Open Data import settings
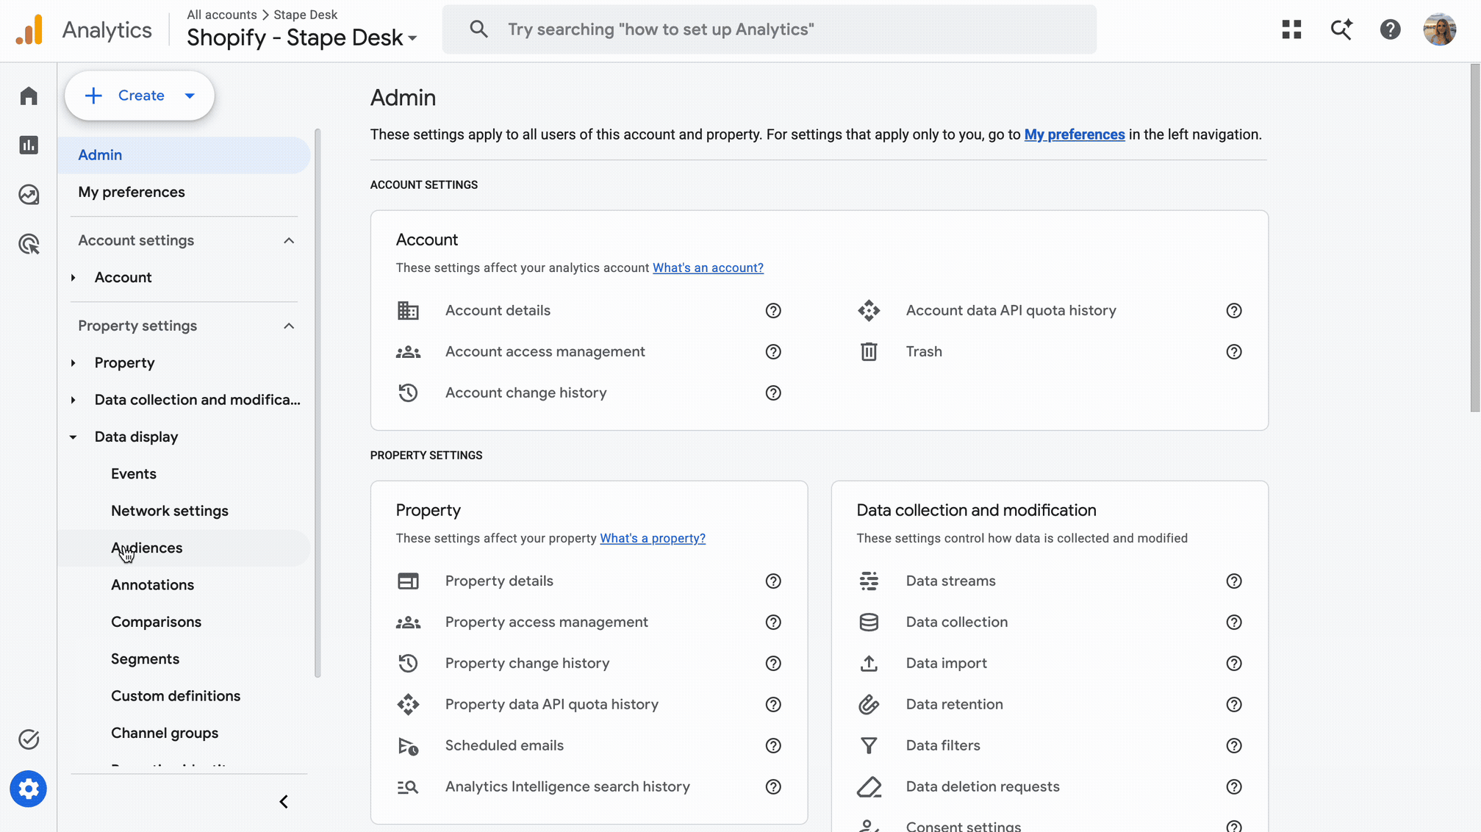The height and width of the screenshot is (832, 1481). 947,664
